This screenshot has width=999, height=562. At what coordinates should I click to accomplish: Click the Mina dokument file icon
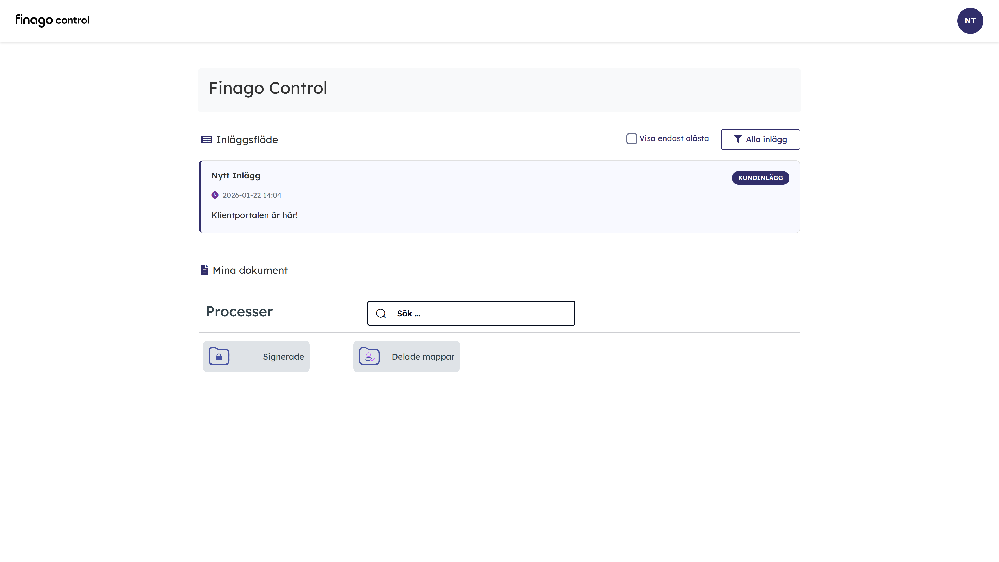point(204,270)
